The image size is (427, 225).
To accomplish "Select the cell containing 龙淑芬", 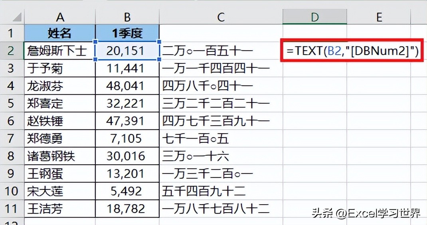I will [x=60, y=86].
